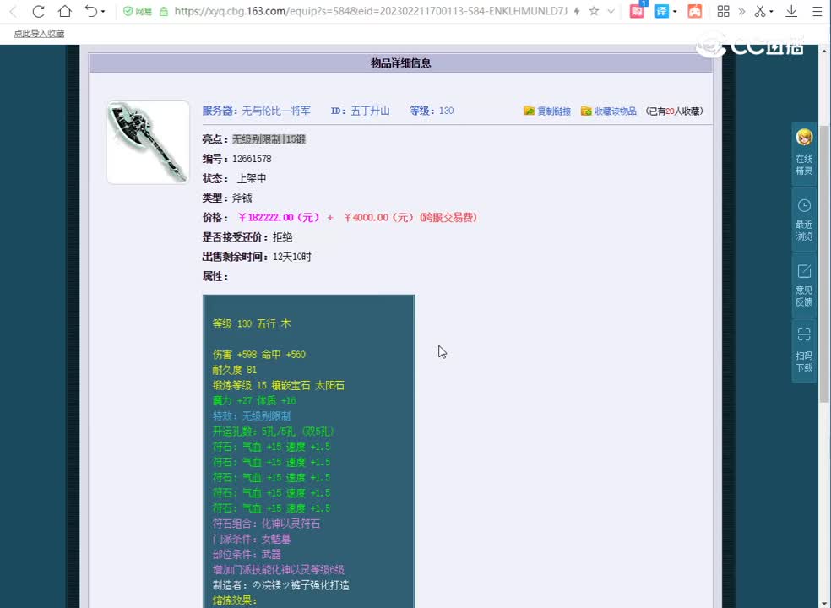Open the browser hamburger menu
Image resolution: width=831 pixels, height=608 pixels.
coord(817,11)
